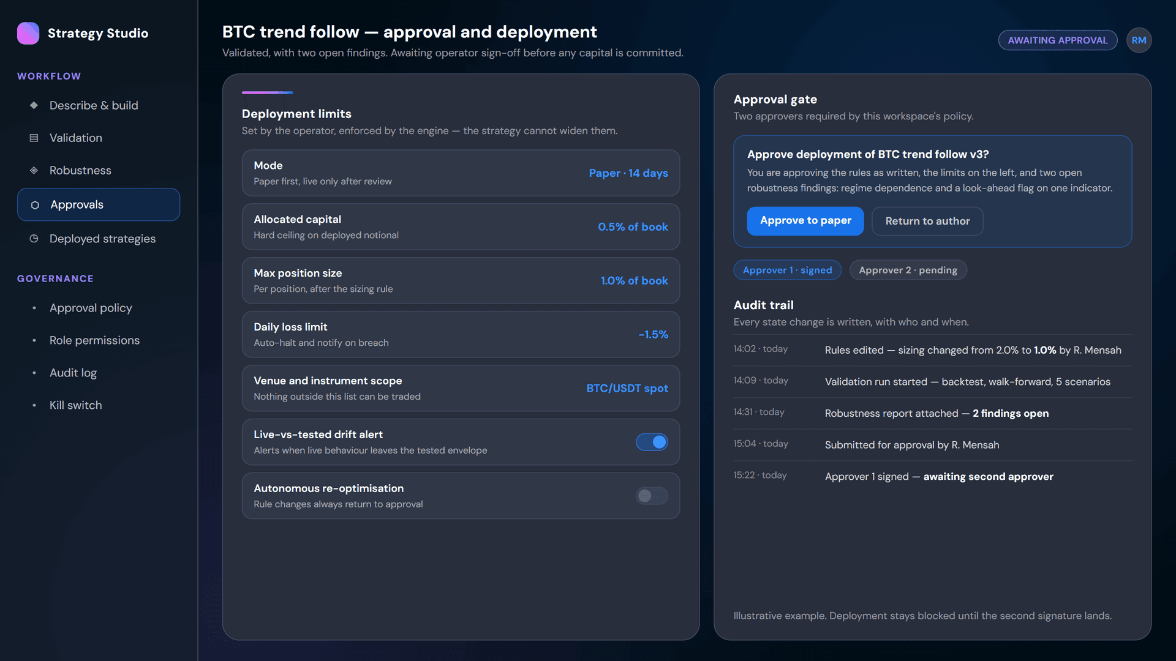Click the Approve to paper button
The width and height of the screenshot is (1176, 661).
click(x=805, y=221)
